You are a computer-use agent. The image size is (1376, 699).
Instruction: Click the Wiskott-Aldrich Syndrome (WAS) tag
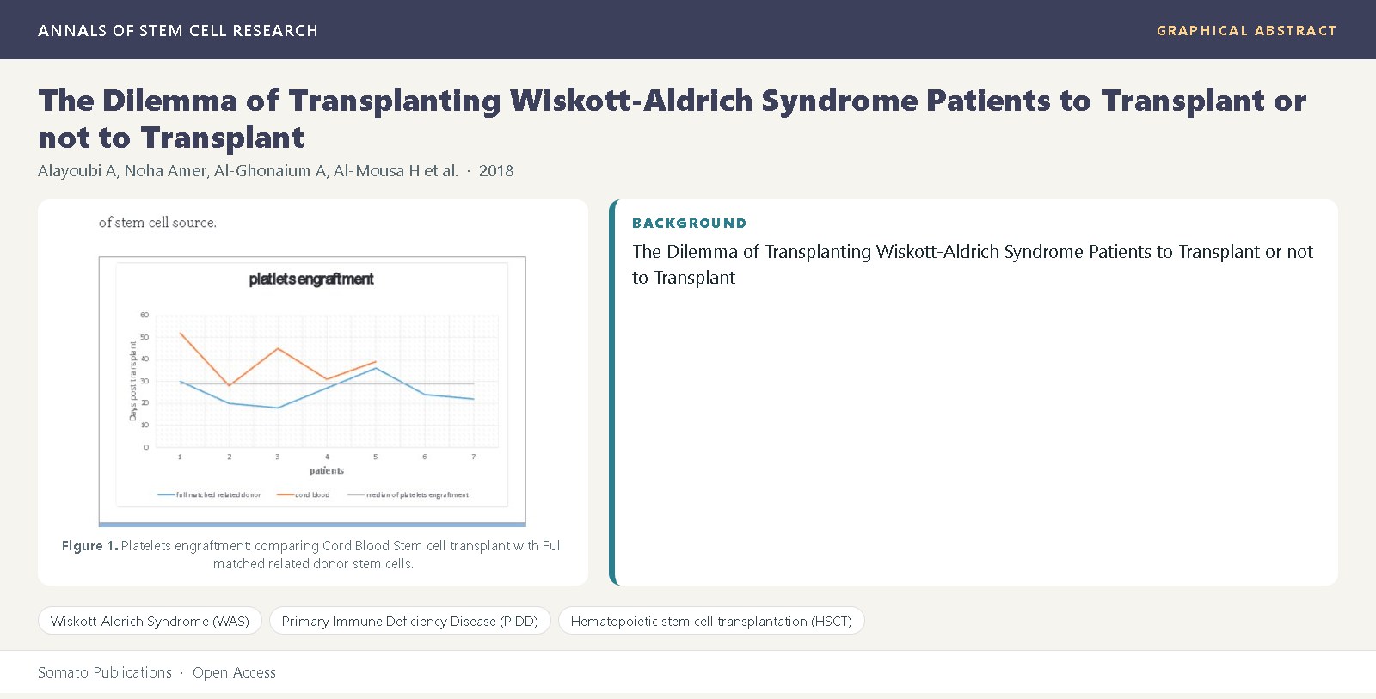(150, 621)
